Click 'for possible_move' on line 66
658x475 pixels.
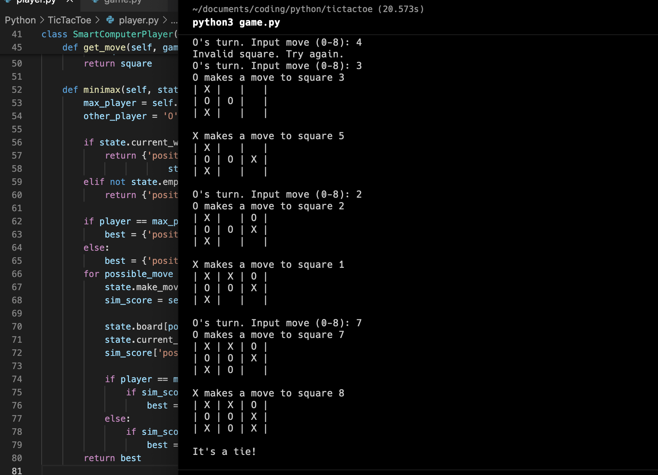point(128,274)
